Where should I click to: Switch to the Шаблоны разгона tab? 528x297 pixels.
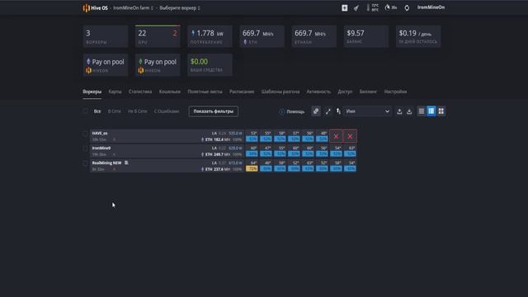coord(280,92)
